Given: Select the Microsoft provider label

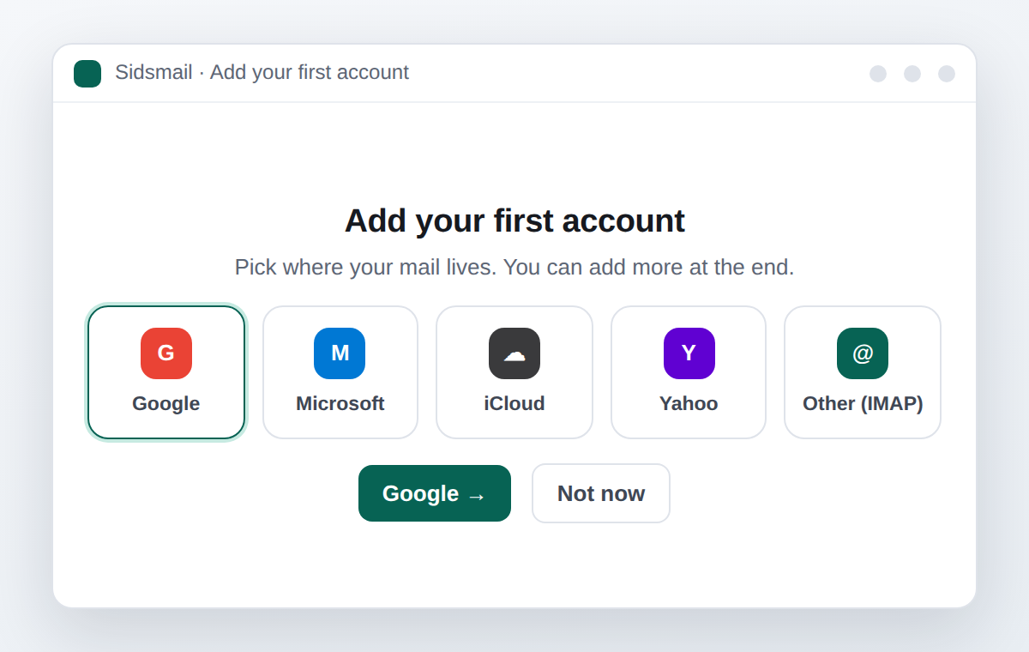Looking at the screenshot, I should (340, 403).
